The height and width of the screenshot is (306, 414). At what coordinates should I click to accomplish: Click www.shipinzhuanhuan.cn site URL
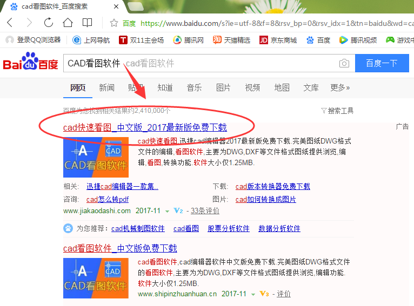(177, 294)
